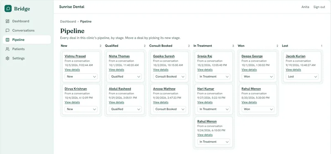Open the Hari Kumar deal name link

tap(206, 89)
